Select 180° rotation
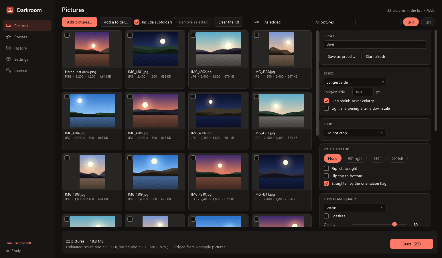 coord(377,158)
